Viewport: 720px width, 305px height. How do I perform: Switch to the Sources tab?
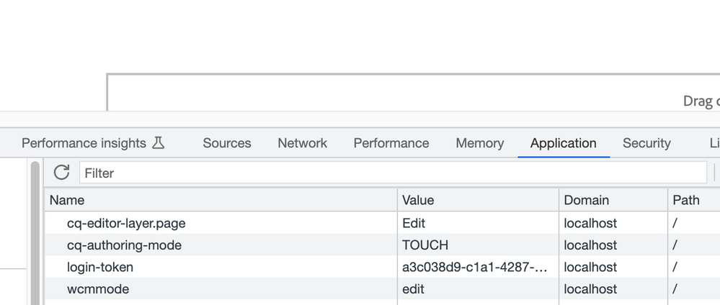(227, 143)
